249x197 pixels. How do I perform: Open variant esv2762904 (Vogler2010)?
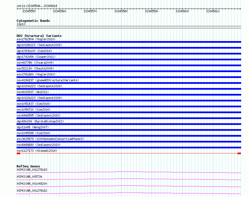click(36, 39)
